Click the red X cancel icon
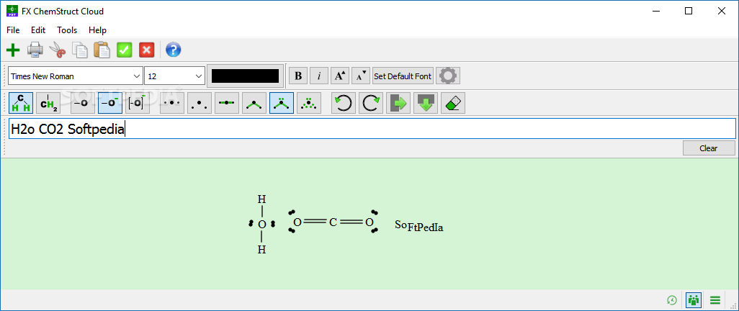Image resolution: width=739 pixels, height=311 pixels. (x=146, y=50)
